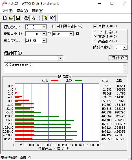Click the write value 13212
132x160 pixels.
pyautogui.click(x=107, y=86)
